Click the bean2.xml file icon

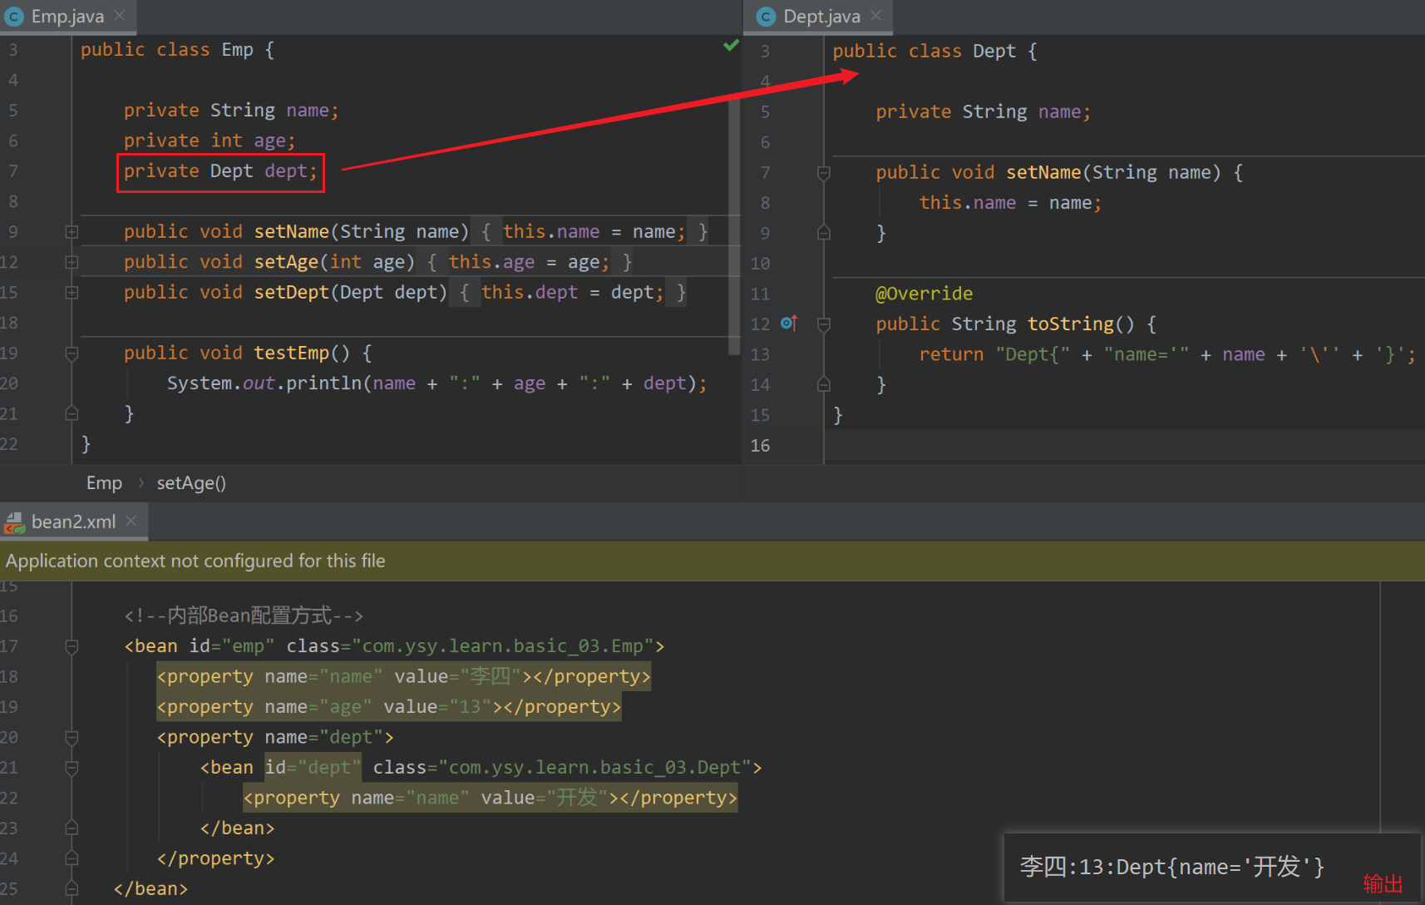pos(14,522)
